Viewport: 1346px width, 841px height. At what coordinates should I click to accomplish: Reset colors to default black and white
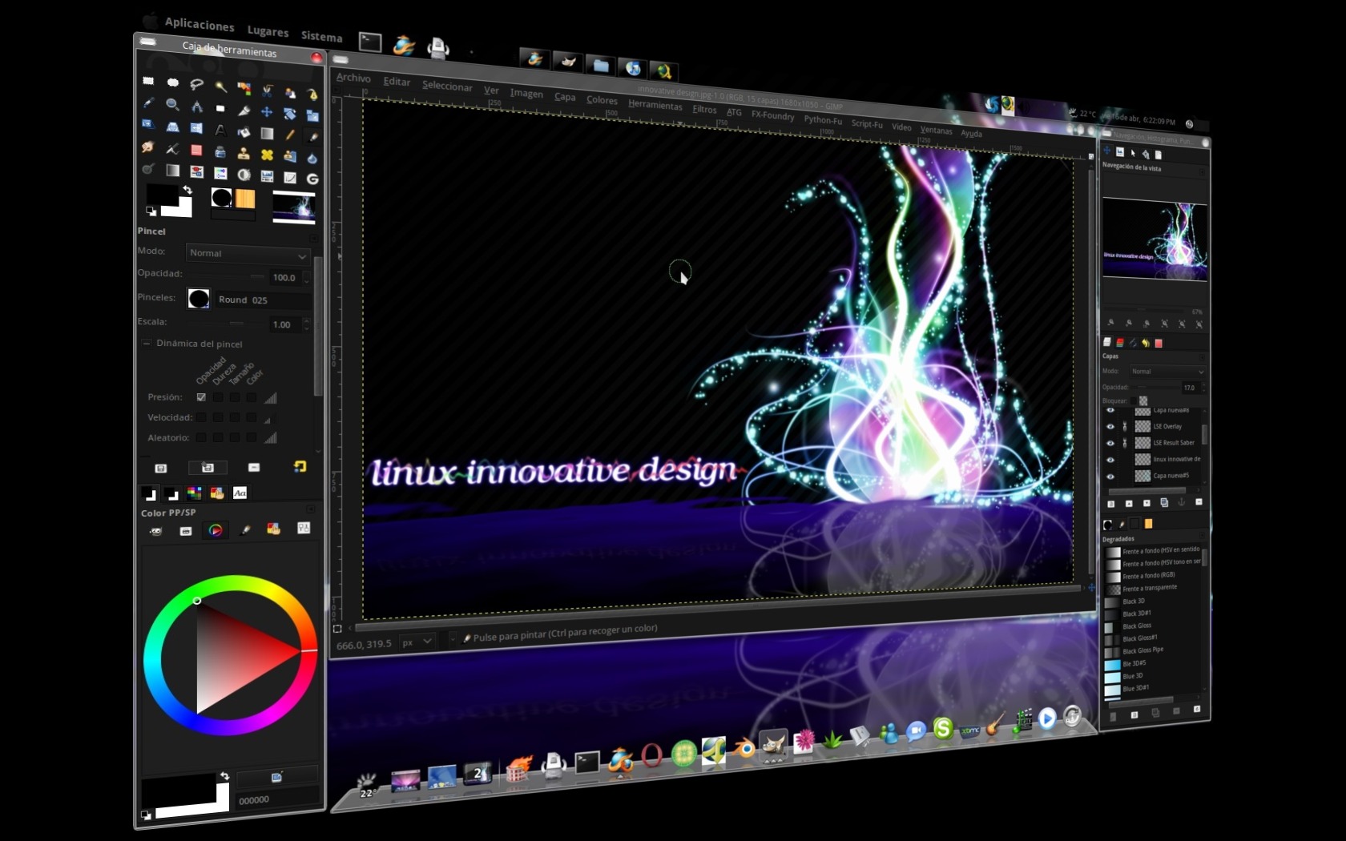pos(151,211)
